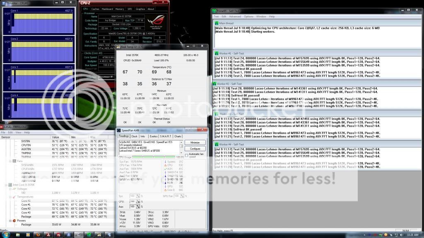Open the file explorer taskbar icon
Image resolution: width=424 pixels, height=238 pixels.
click(18, 235)
